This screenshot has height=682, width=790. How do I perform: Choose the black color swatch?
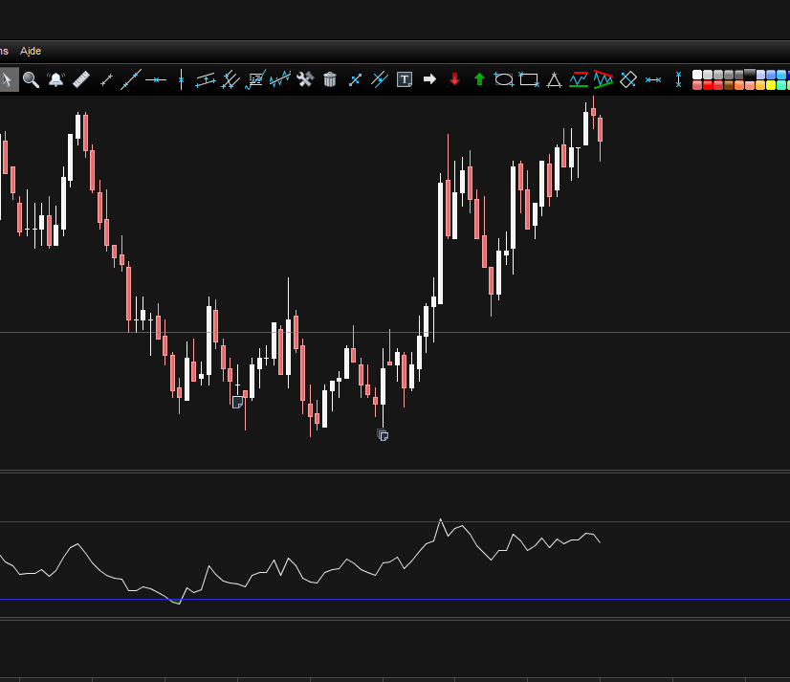(750, 75)
